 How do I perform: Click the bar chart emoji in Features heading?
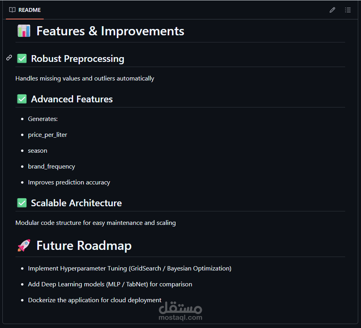click(x=24, y=31)
